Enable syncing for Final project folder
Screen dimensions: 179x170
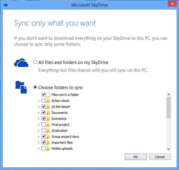44,124
